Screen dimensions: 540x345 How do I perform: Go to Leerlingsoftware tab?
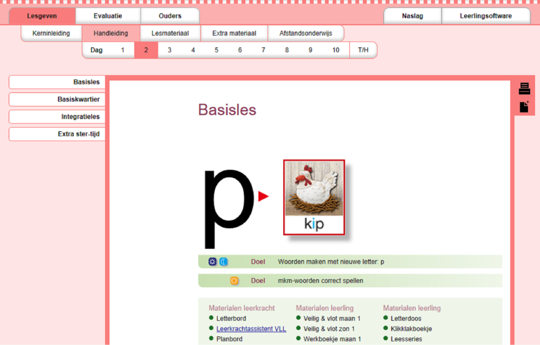(x=486, y=16)
